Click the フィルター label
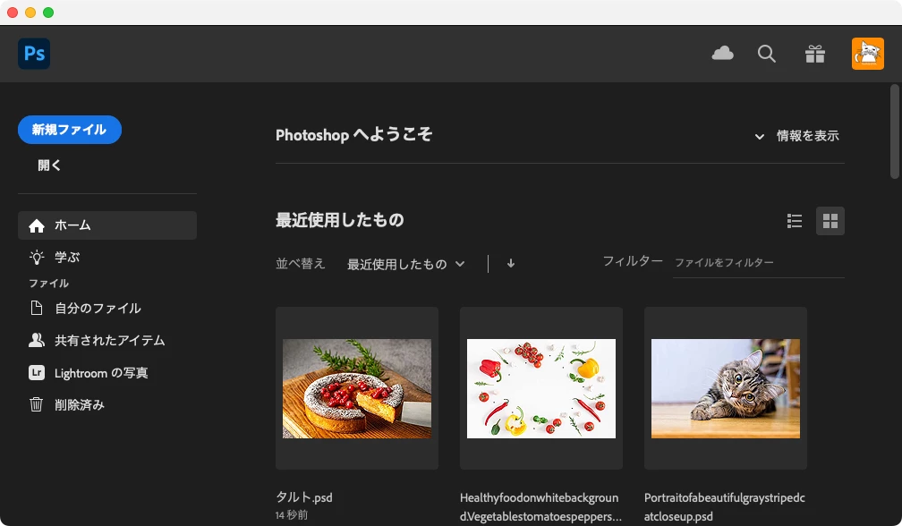Screen dimensions: 902x526 click(632, 261)
